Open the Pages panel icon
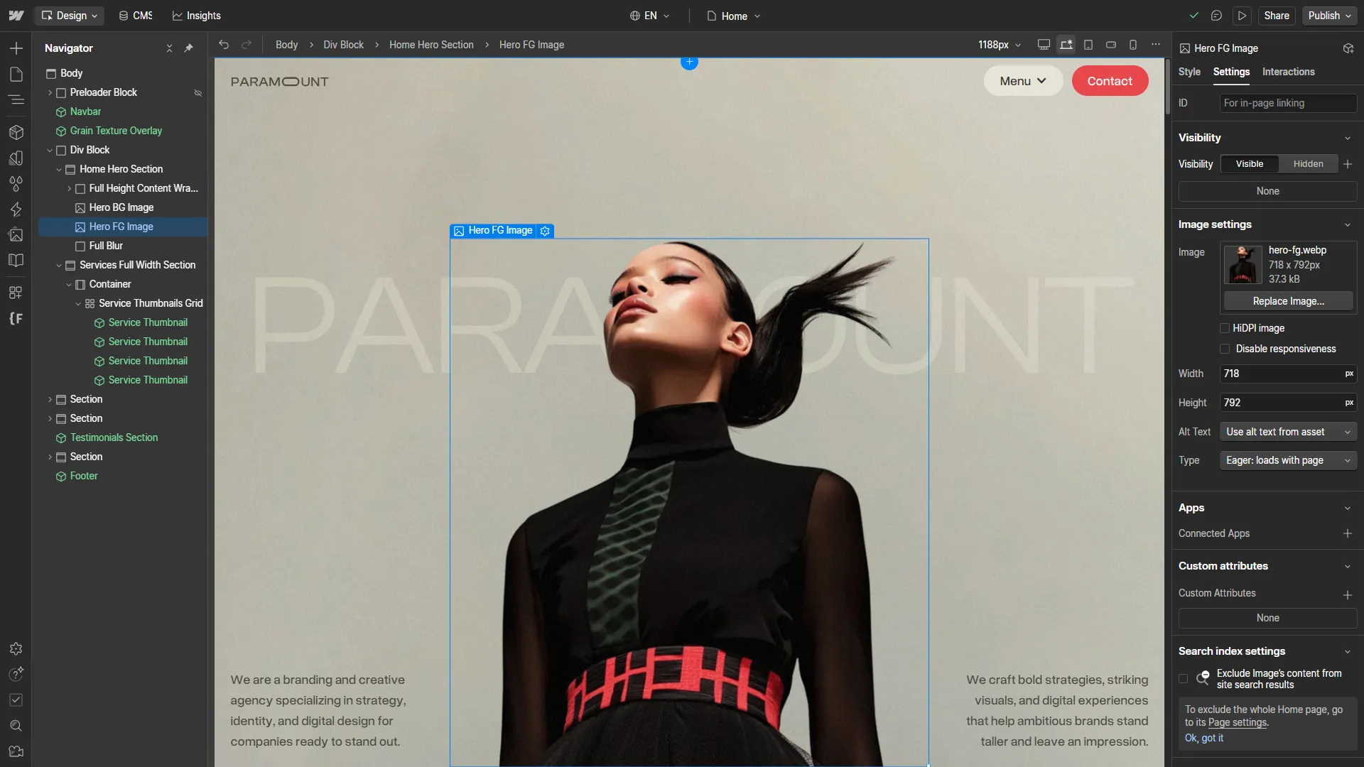Screen dimensions: 1364x767 pos(16,75)
